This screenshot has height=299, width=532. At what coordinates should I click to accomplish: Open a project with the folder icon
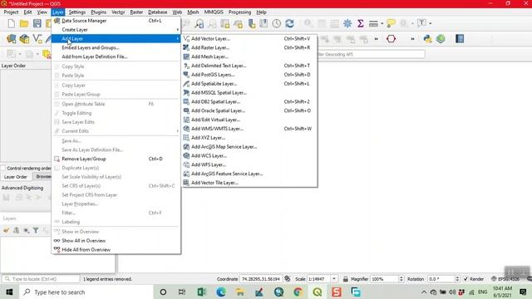(x=24, y=23)
